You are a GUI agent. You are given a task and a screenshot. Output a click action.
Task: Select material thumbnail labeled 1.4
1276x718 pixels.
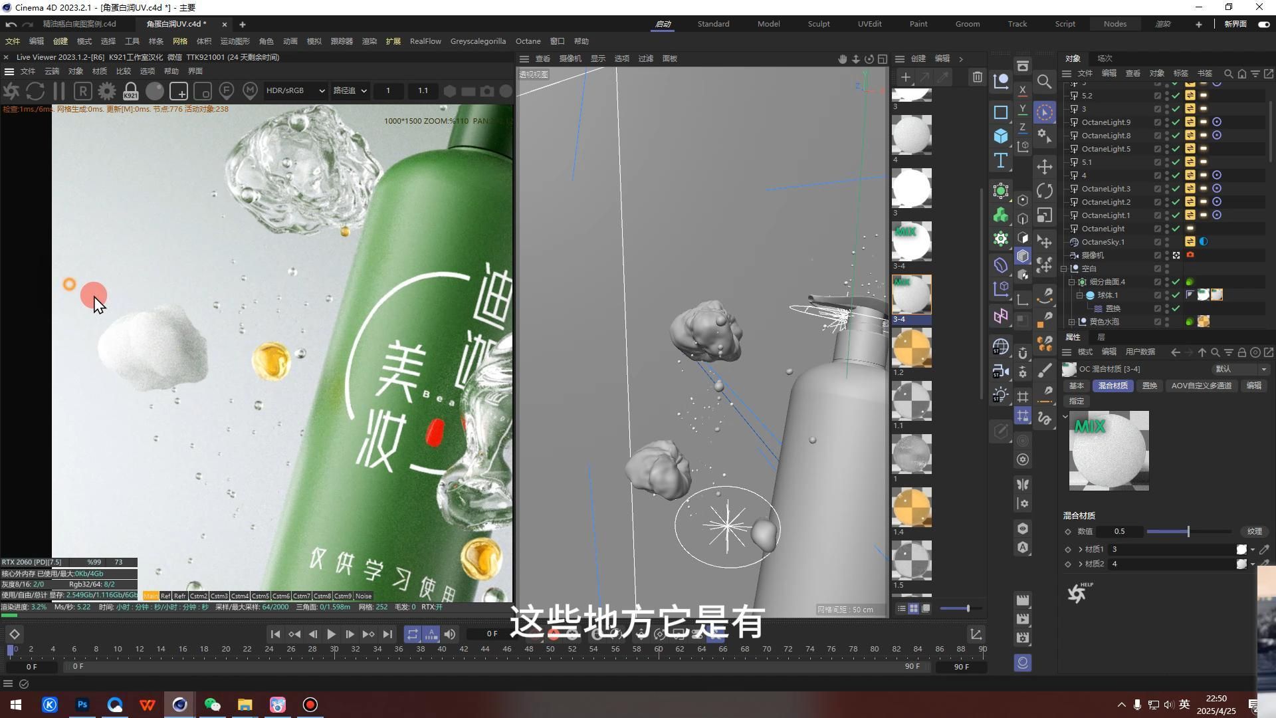[x=911, y=507]
